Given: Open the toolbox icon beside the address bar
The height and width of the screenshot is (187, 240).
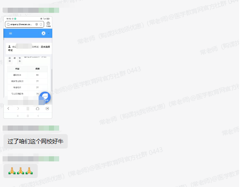Looking at the screenshot, I should coord(48,24).
